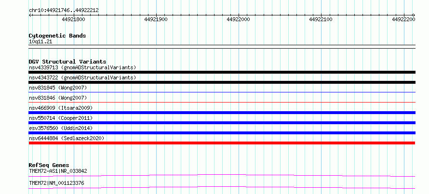Click the 44922100 ruler tick label

(321, 19)
